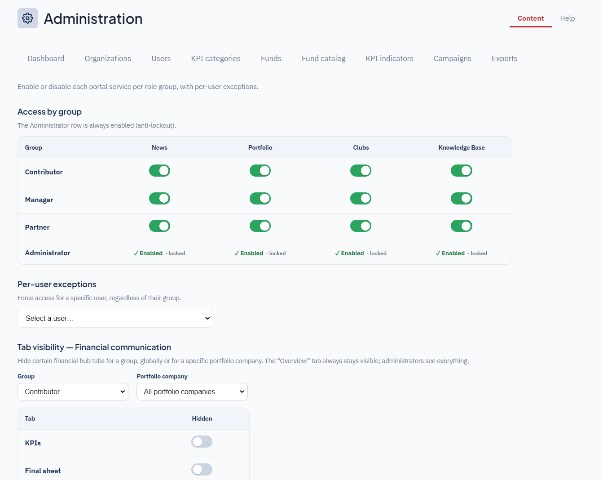Select the Users tab
Image resolution: width=603 pixels, height=480 pixels.
(x=161, y=58)
